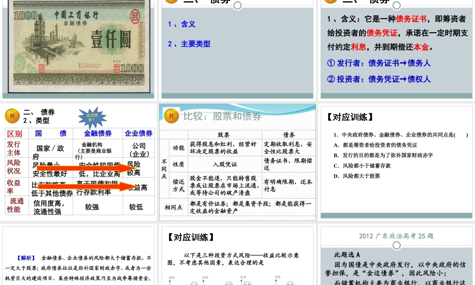Viewport: 475px width, 285px height.
Task: Click question 1 about 中央政府债券、金融债券、企业债券
Action: coord(400,135)
